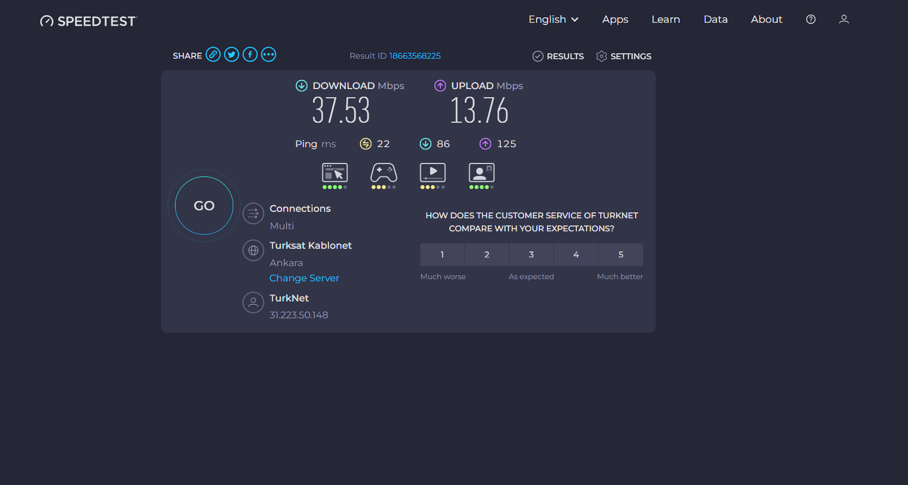Click the TurkNet provider name
This screenshot has width=908, height=485.
289,298
